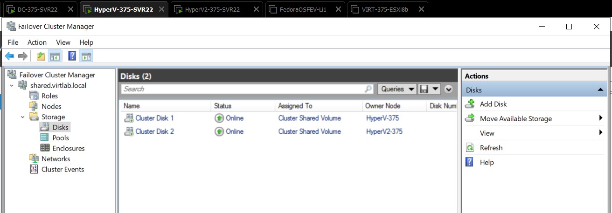
Task: Close the VIRT-375-ESXi8b tab
Action: 421,9
